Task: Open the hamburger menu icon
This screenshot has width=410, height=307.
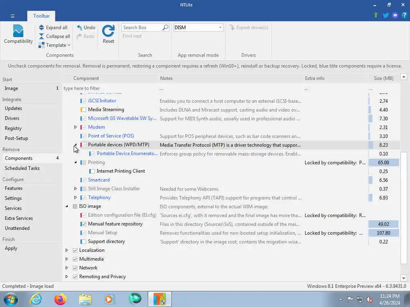Action: (12, 16)
